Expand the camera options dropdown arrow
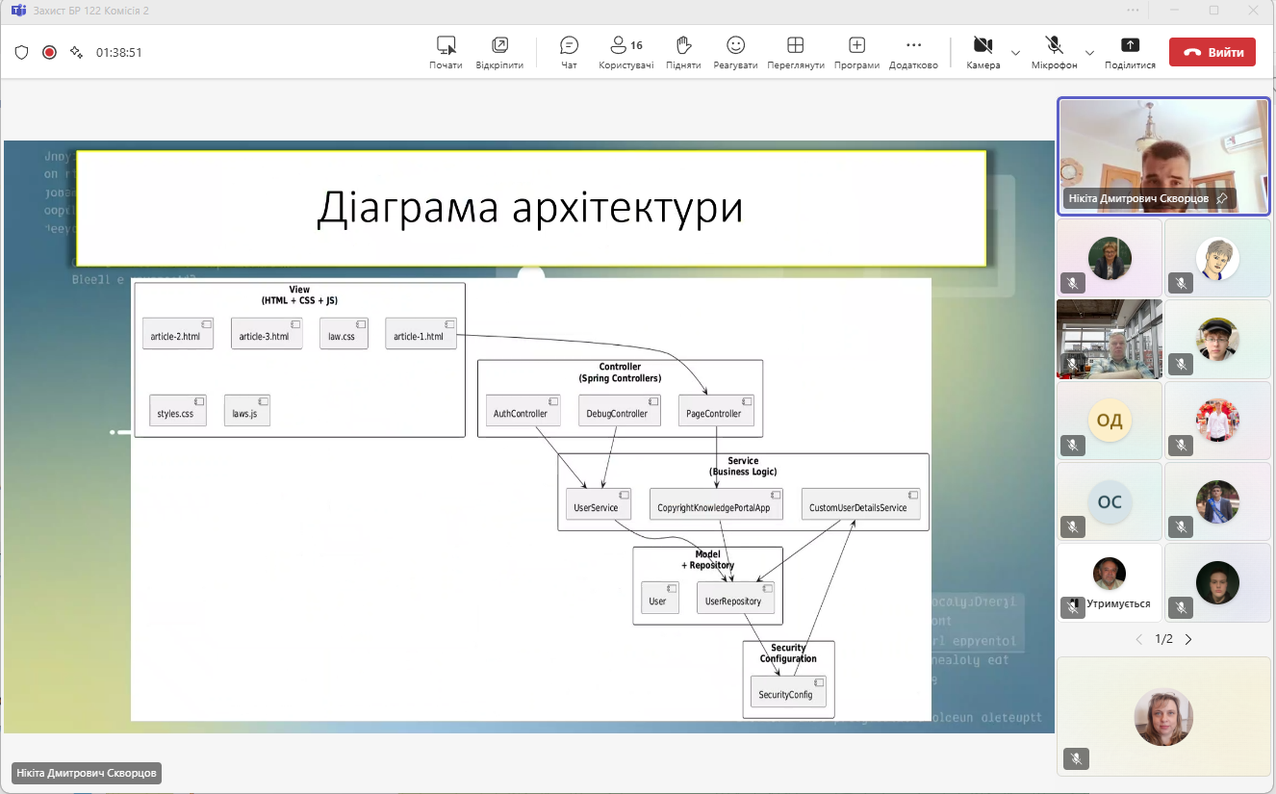The width and height of the screenshot is (1276, 794). pos(1015,52)
